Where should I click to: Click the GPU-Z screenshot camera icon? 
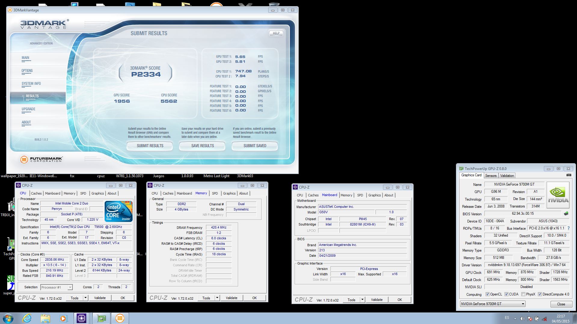tap(569, 175)
